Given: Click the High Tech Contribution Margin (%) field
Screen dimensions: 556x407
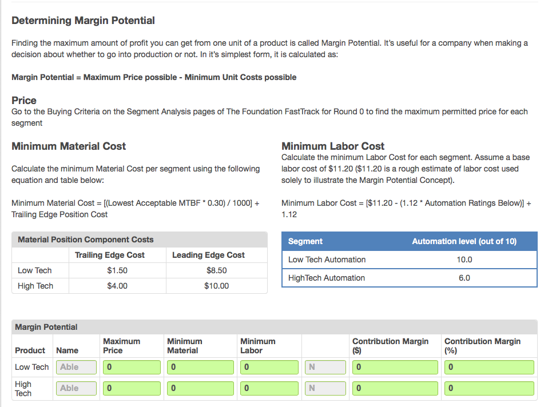Looking at the screenshot, I should coord(489,388).
